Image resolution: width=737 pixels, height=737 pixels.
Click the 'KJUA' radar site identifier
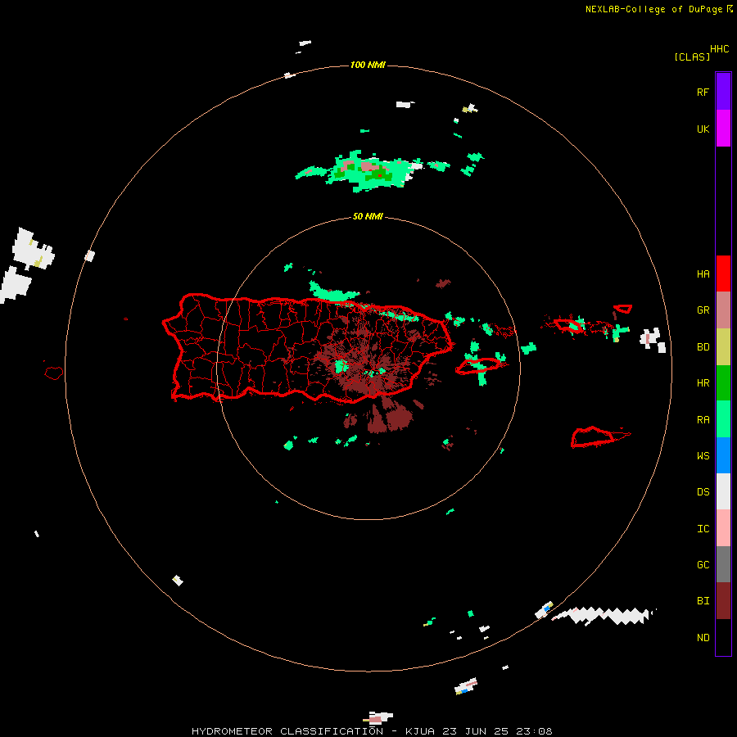420,731
